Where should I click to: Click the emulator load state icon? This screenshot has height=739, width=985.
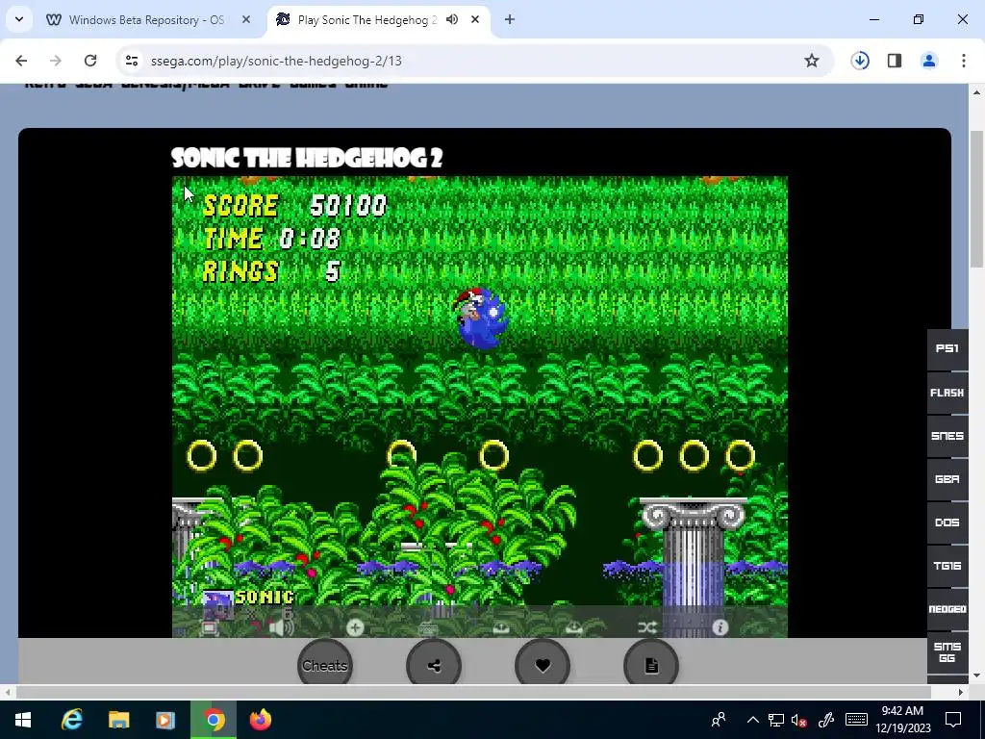(573, 627)
